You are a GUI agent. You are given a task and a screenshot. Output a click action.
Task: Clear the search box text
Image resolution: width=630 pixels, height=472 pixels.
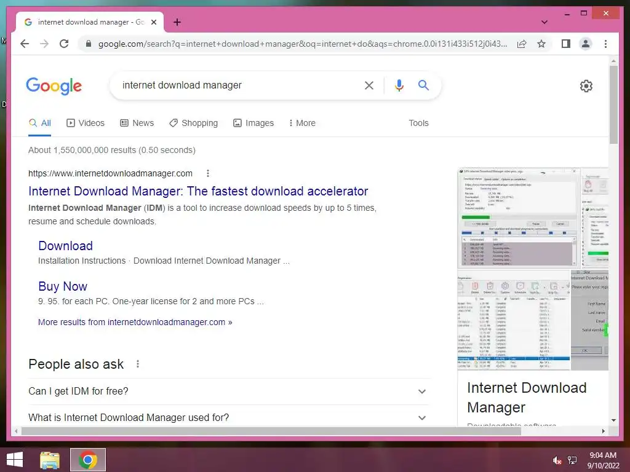click(369, 85)
